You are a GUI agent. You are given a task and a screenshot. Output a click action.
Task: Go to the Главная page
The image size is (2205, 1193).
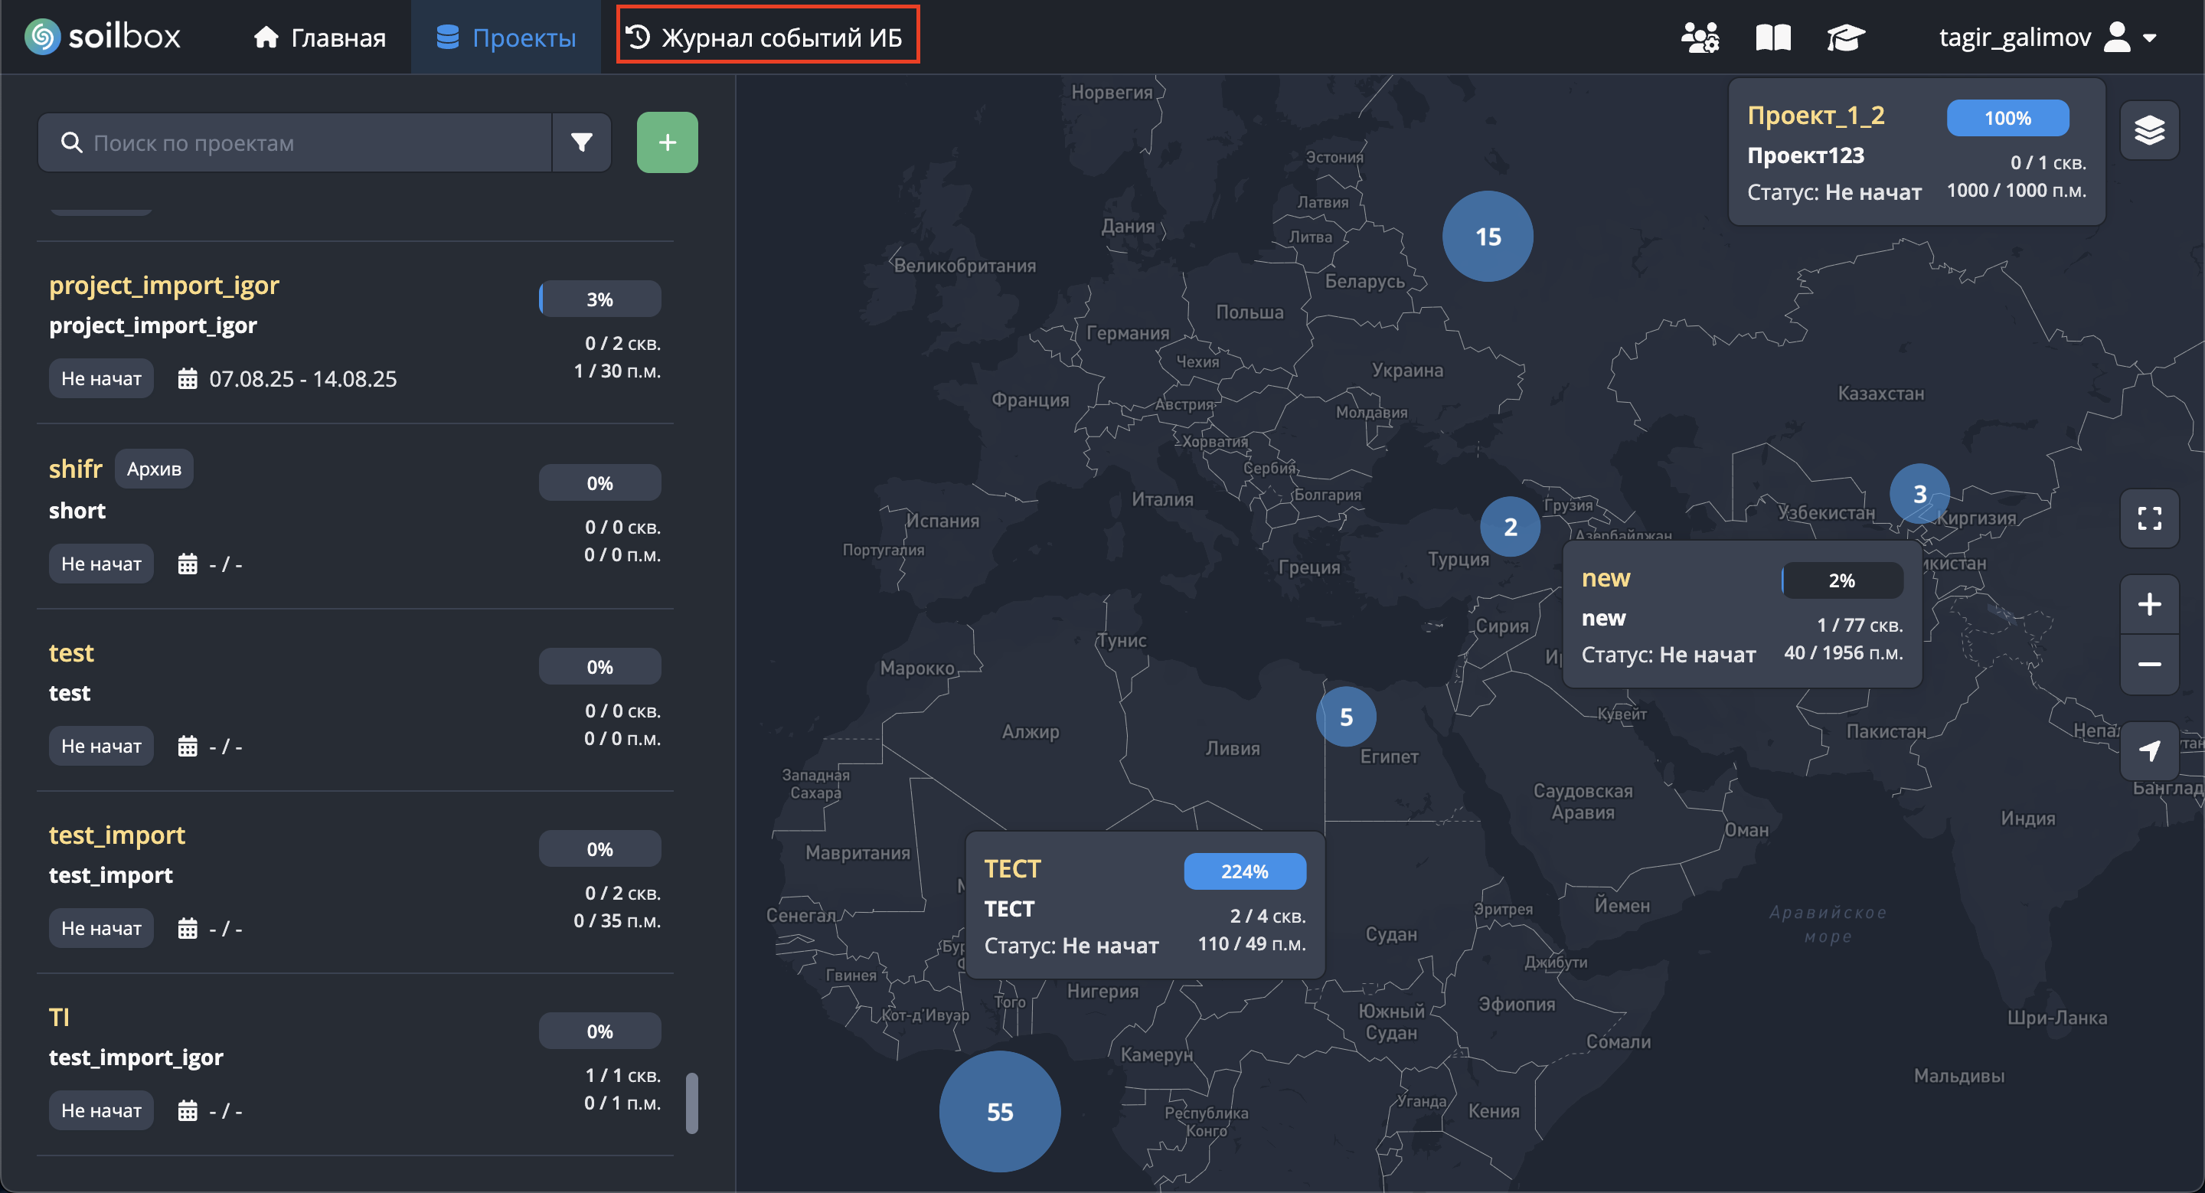[x=320, y=38]
